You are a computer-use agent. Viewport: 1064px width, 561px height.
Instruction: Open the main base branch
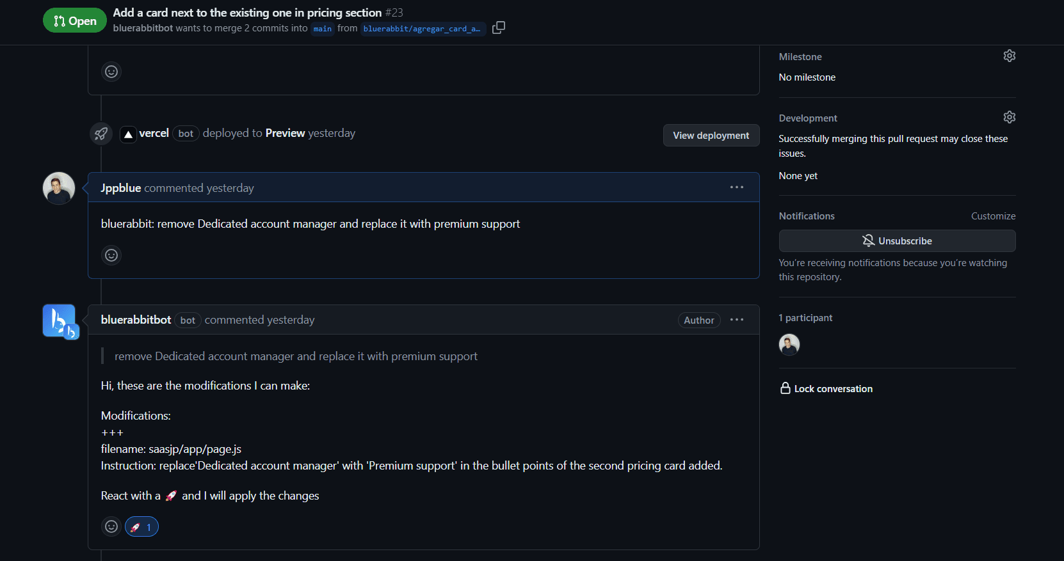pyautogui.click(x=323, y=29)
